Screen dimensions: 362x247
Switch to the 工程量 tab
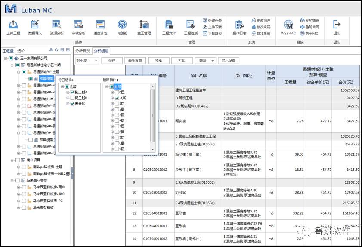click(x=8, y=51)
